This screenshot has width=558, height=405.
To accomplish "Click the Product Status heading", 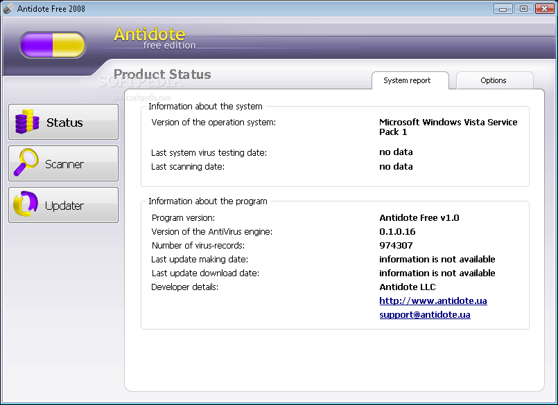I will [162, 74].
